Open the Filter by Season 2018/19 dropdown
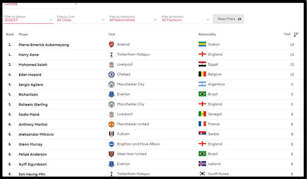Viewport: 307px width, 179px height. pyautogui.click(x=29, y=19)
